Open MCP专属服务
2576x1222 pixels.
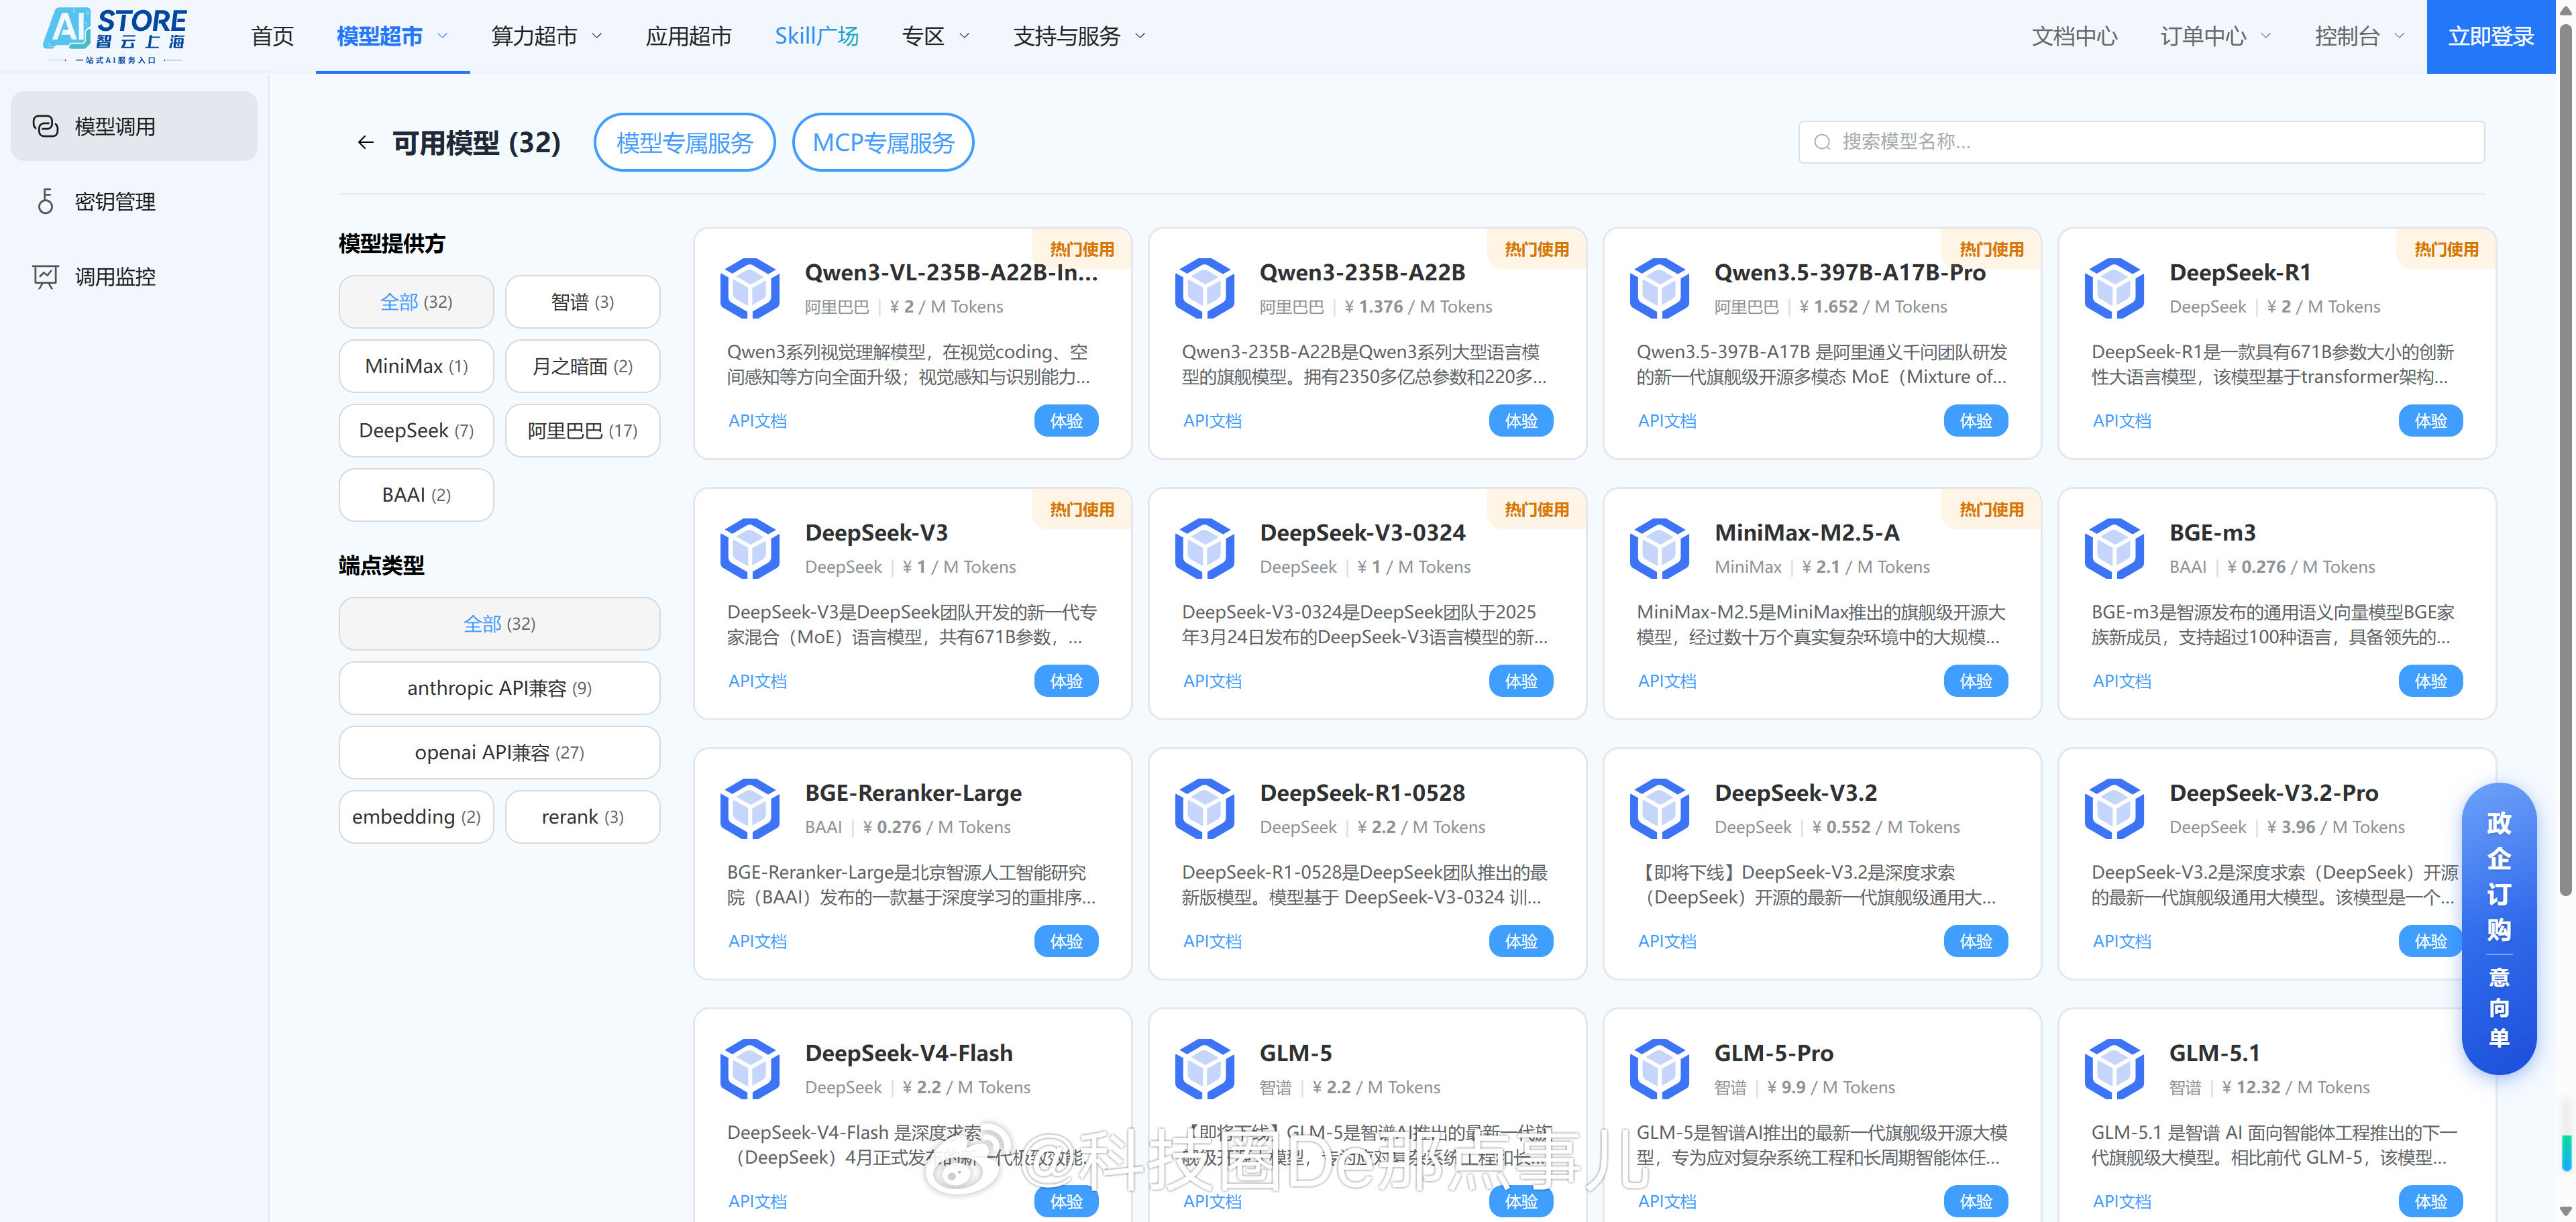click(x=883, y=143)
